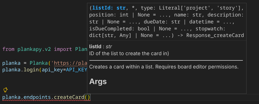Image resolution: width=259 pixels, height=104 pixels.
Task: Click 'api_key' argument in login call
Action: point(53,70)
